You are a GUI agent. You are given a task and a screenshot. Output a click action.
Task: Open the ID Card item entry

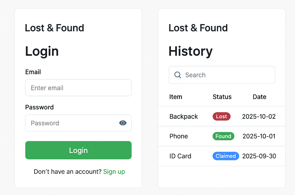click(x=180, y=156)
